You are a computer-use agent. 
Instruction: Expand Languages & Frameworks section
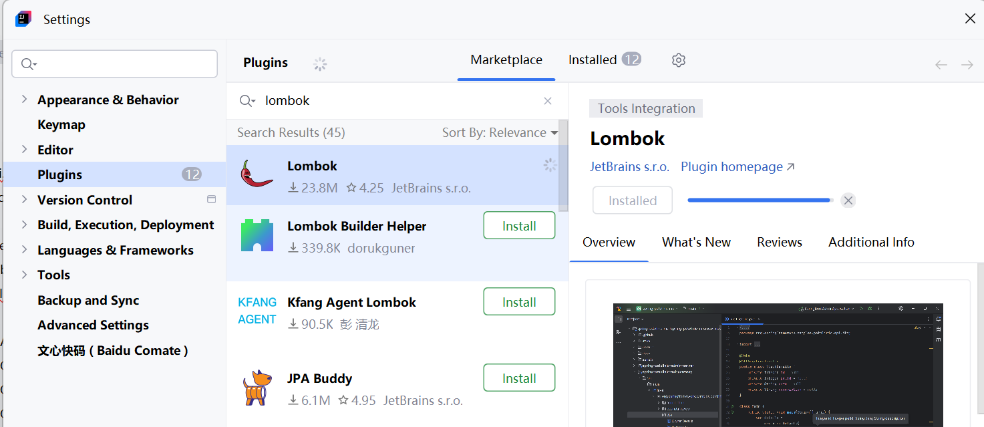tap(24, 249)
